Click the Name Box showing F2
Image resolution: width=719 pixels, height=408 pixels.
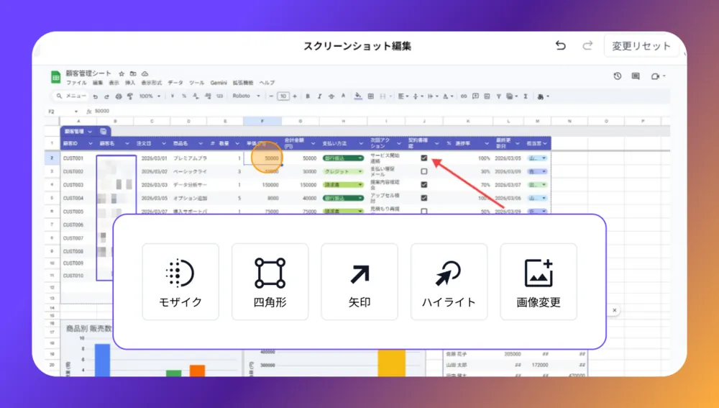click(x=63, y=111)
